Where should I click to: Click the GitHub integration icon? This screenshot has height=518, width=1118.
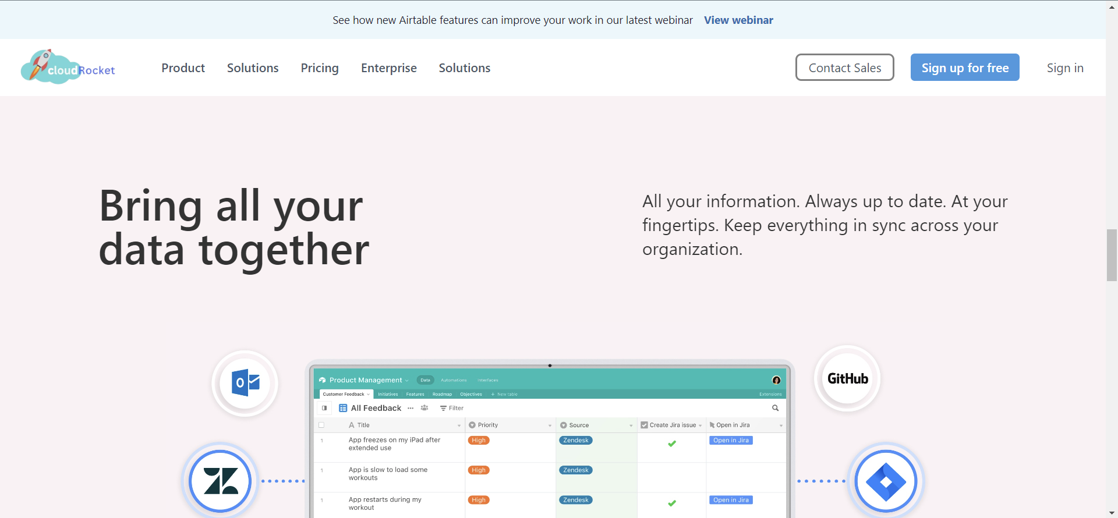[x=847, y=379]
